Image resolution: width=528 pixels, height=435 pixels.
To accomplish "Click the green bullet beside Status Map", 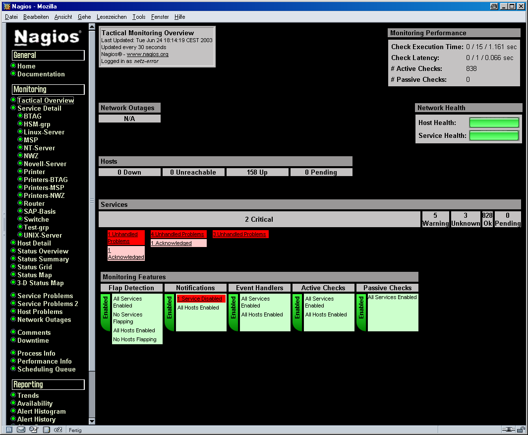I will click(13, 275).
